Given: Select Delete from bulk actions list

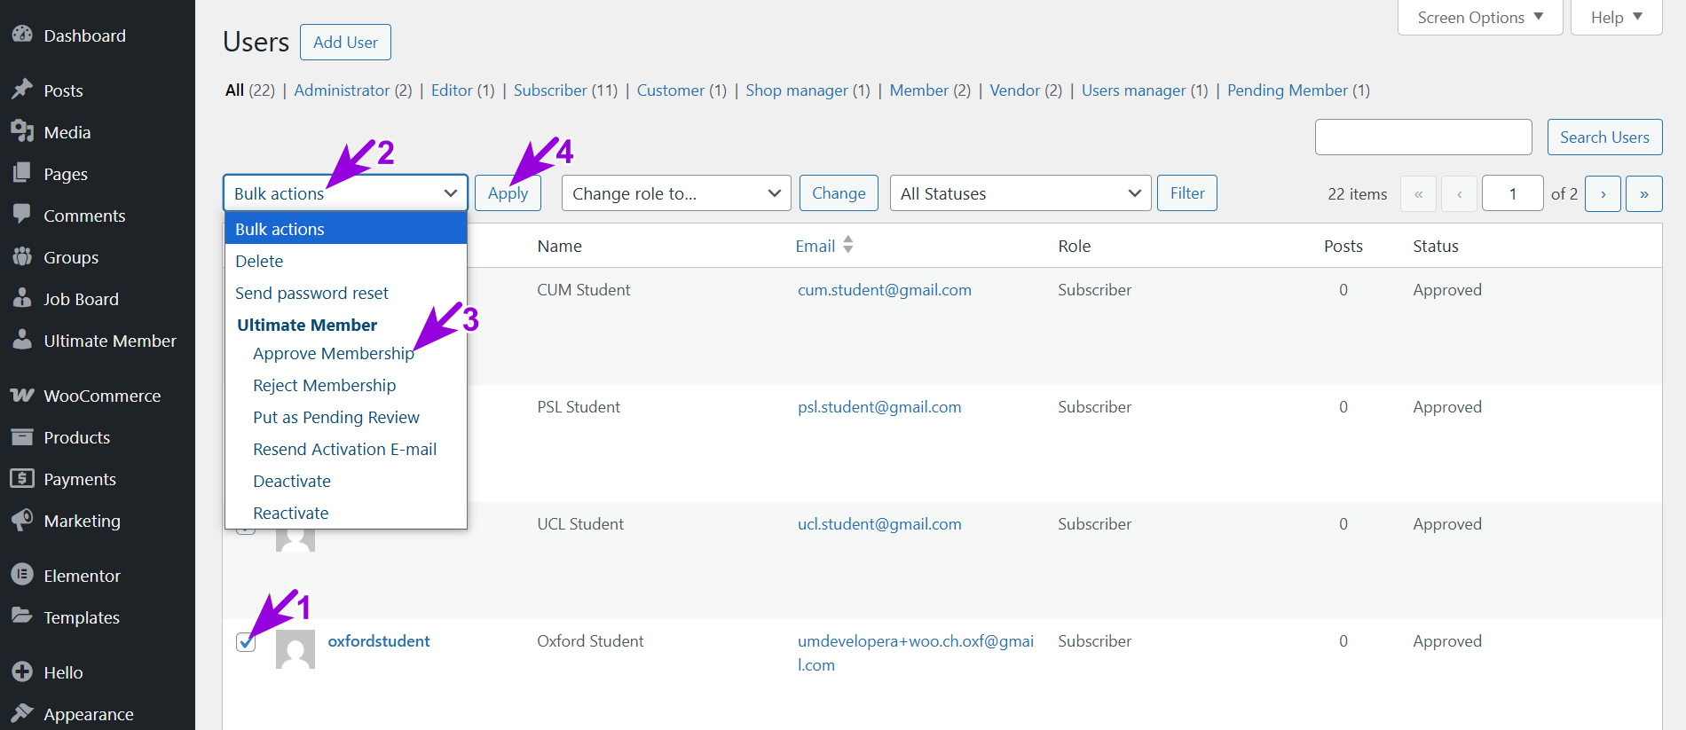Looking at the screenshot, I should (x=346, y=261).
